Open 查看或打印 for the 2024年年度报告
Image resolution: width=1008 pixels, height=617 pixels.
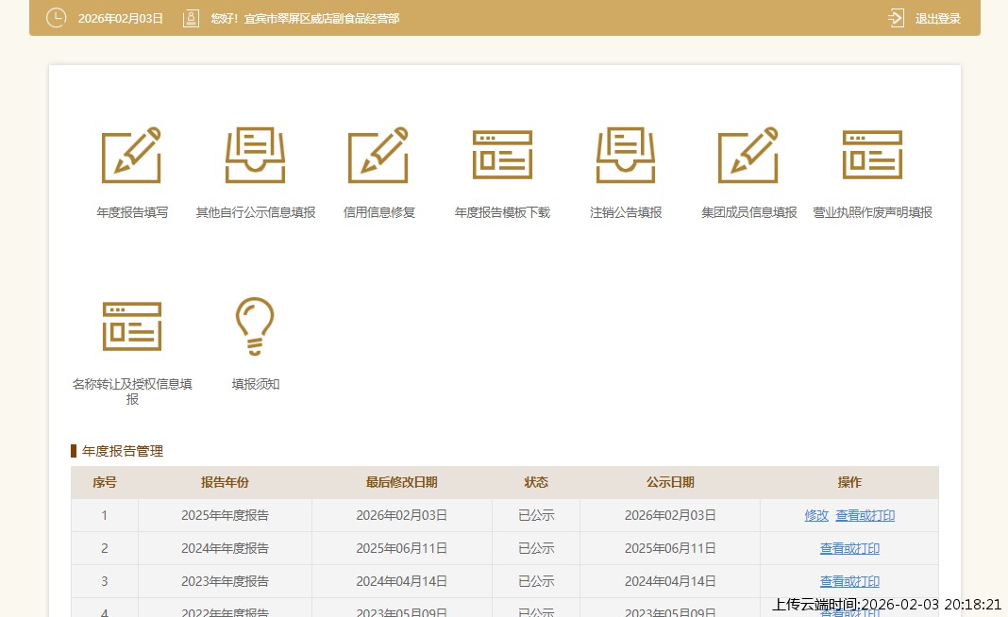(x=849, y=548)
